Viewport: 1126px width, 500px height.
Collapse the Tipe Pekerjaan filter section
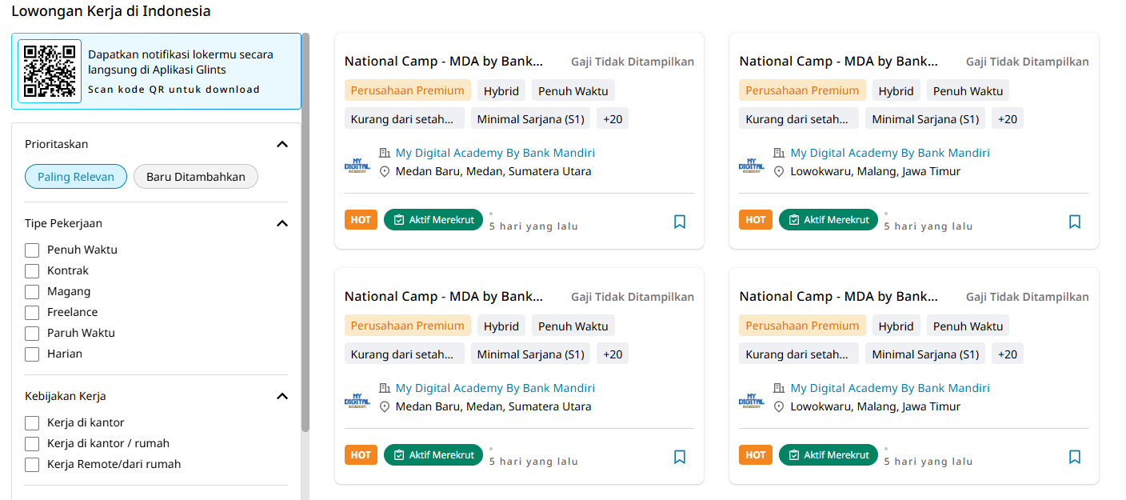coord(281,223)
